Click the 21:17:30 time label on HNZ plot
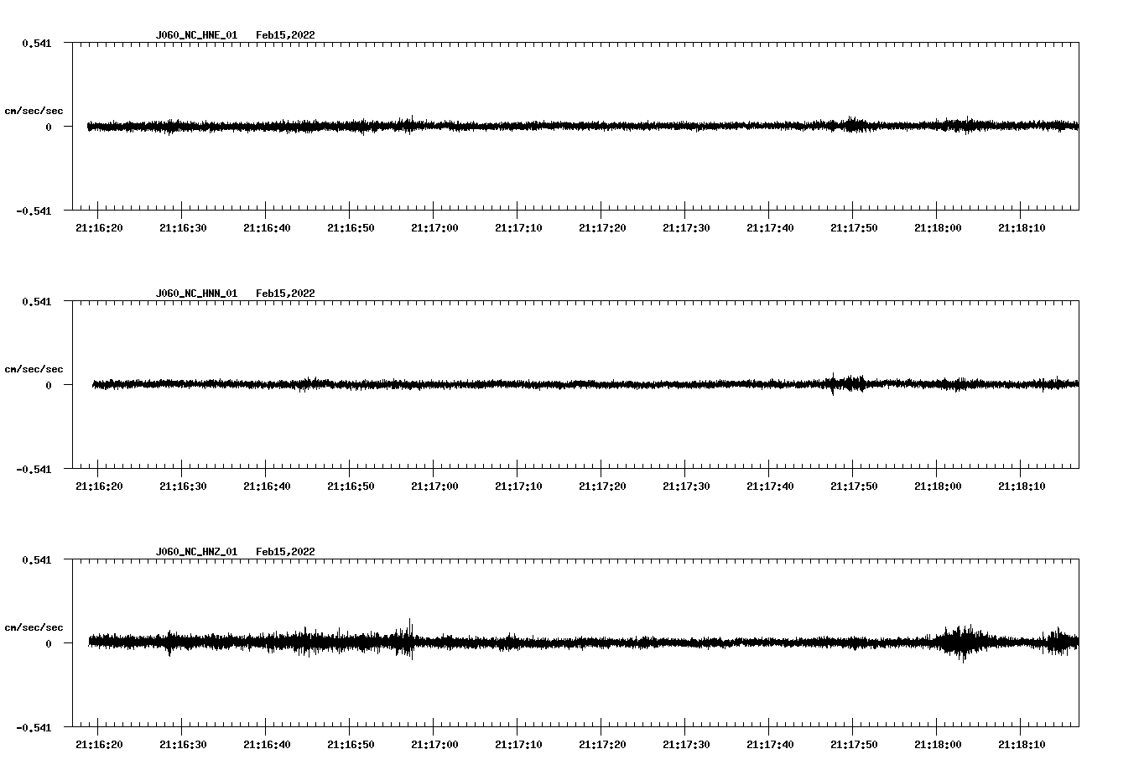 tap(686, 745)
